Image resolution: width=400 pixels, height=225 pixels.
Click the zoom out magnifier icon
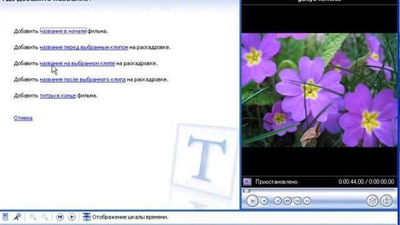44,217
